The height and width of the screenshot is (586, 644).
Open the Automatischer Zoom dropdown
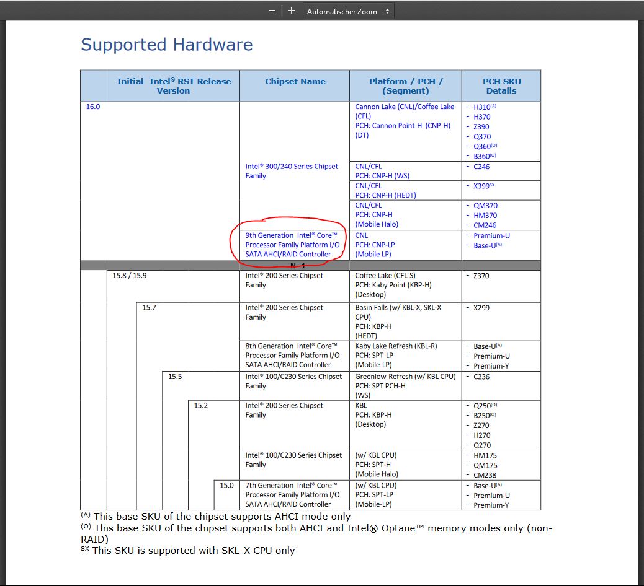tap(348, 12)
